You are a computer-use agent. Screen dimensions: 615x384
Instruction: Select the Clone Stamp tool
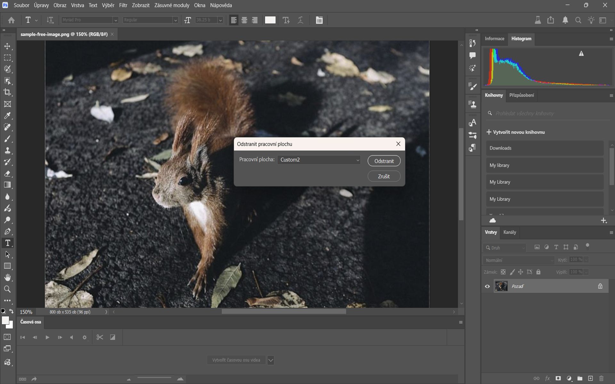[x=8, y=150]
